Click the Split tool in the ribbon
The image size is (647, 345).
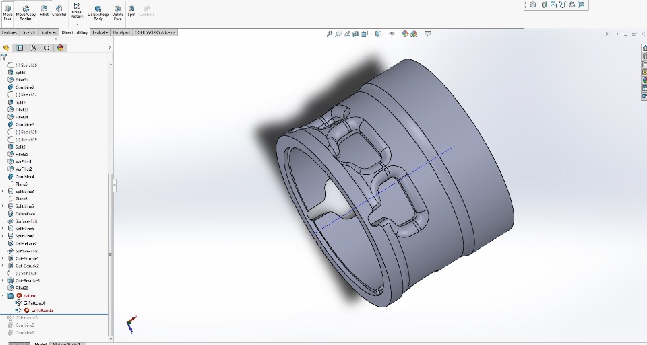[x=131, y=11]
